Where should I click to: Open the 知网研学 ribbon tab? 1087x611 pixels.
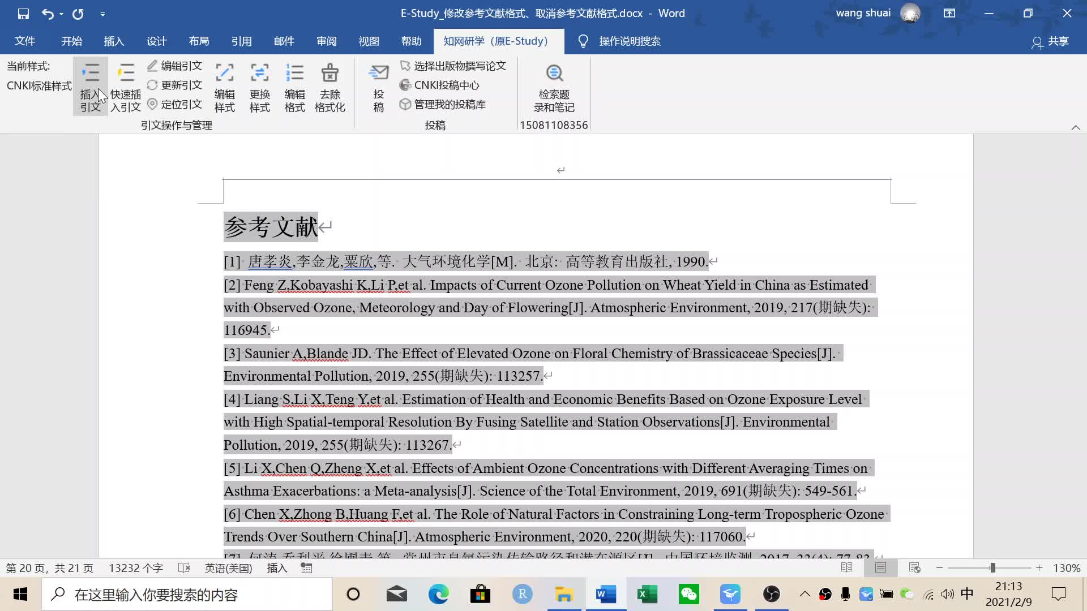tap(495, 41)
